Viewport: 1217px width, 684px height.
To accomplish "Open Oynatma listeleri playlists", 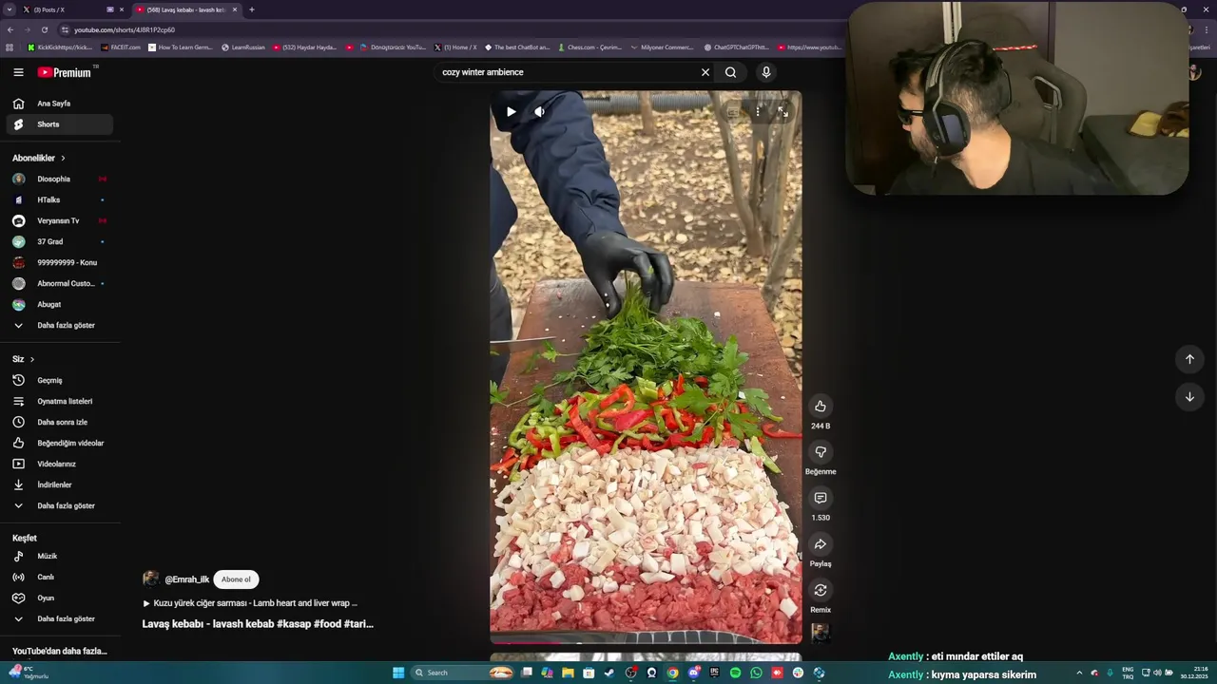I will 60,401.
